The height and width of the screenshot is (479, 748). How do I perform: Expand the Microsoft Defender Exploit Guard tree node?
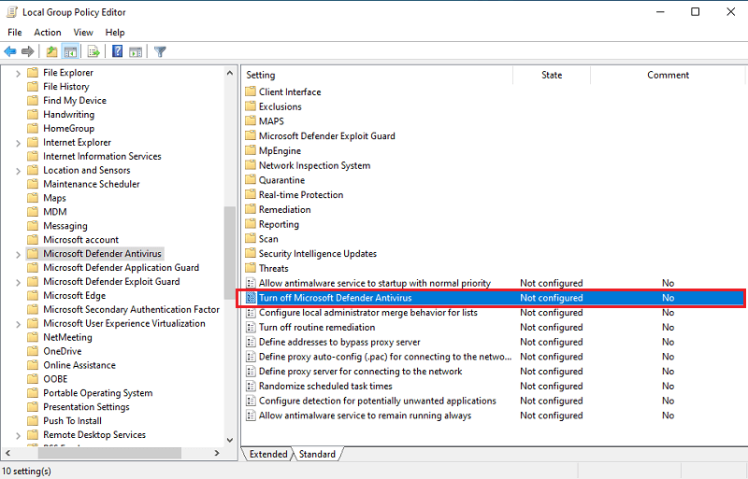click(x=18, y=282)
